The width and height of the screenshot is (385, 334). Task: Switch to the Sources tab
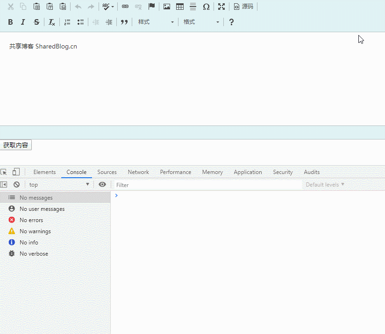(x=107, y=172)
